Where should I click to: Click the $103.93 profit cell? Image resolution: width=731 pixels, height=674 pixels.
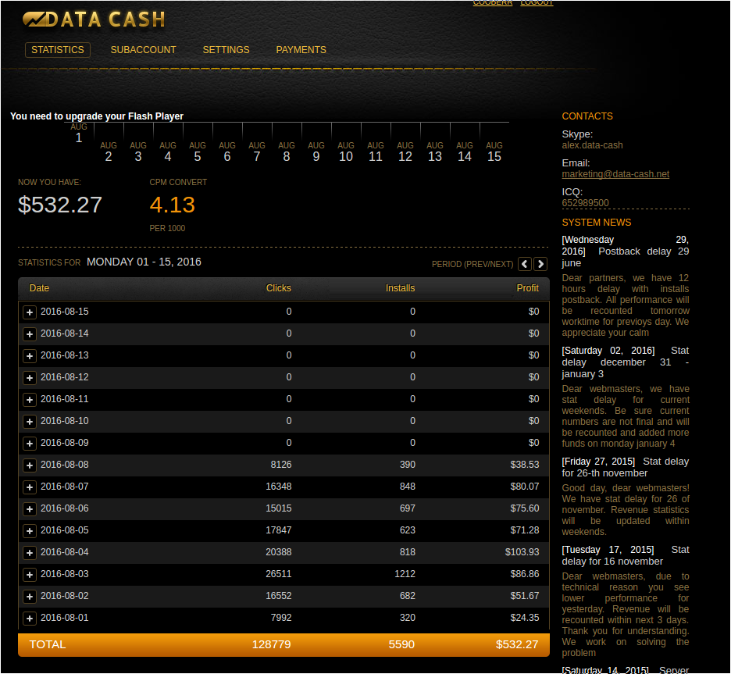click(522, 552)
